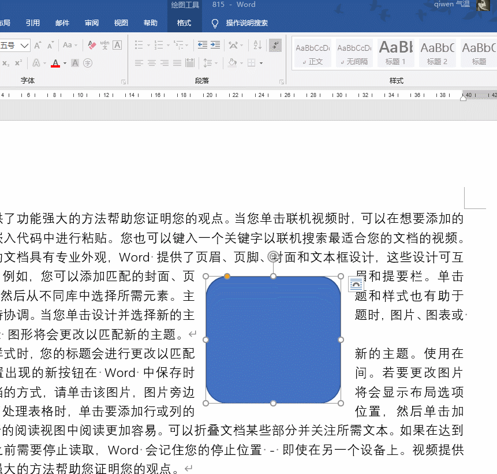
Task: Toggle the bullets list icon
Action: click(x=138, y=44)
